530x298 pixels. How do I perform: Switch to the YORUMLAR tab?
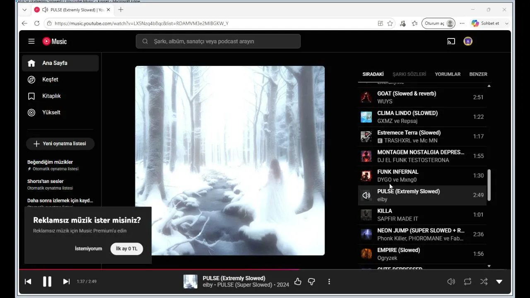click(448, 74)
